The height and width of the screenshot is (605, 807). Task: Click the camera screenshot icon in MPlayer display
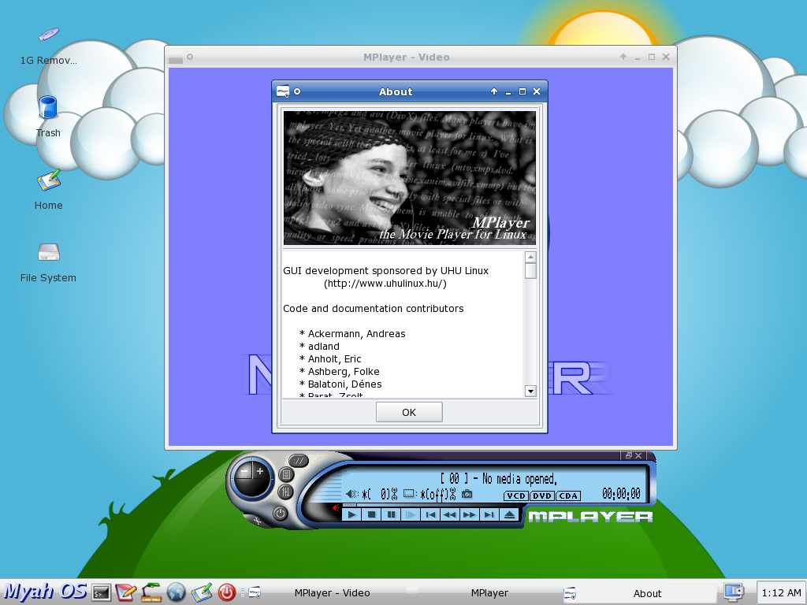pyautogui.click(x=467, y=494)
